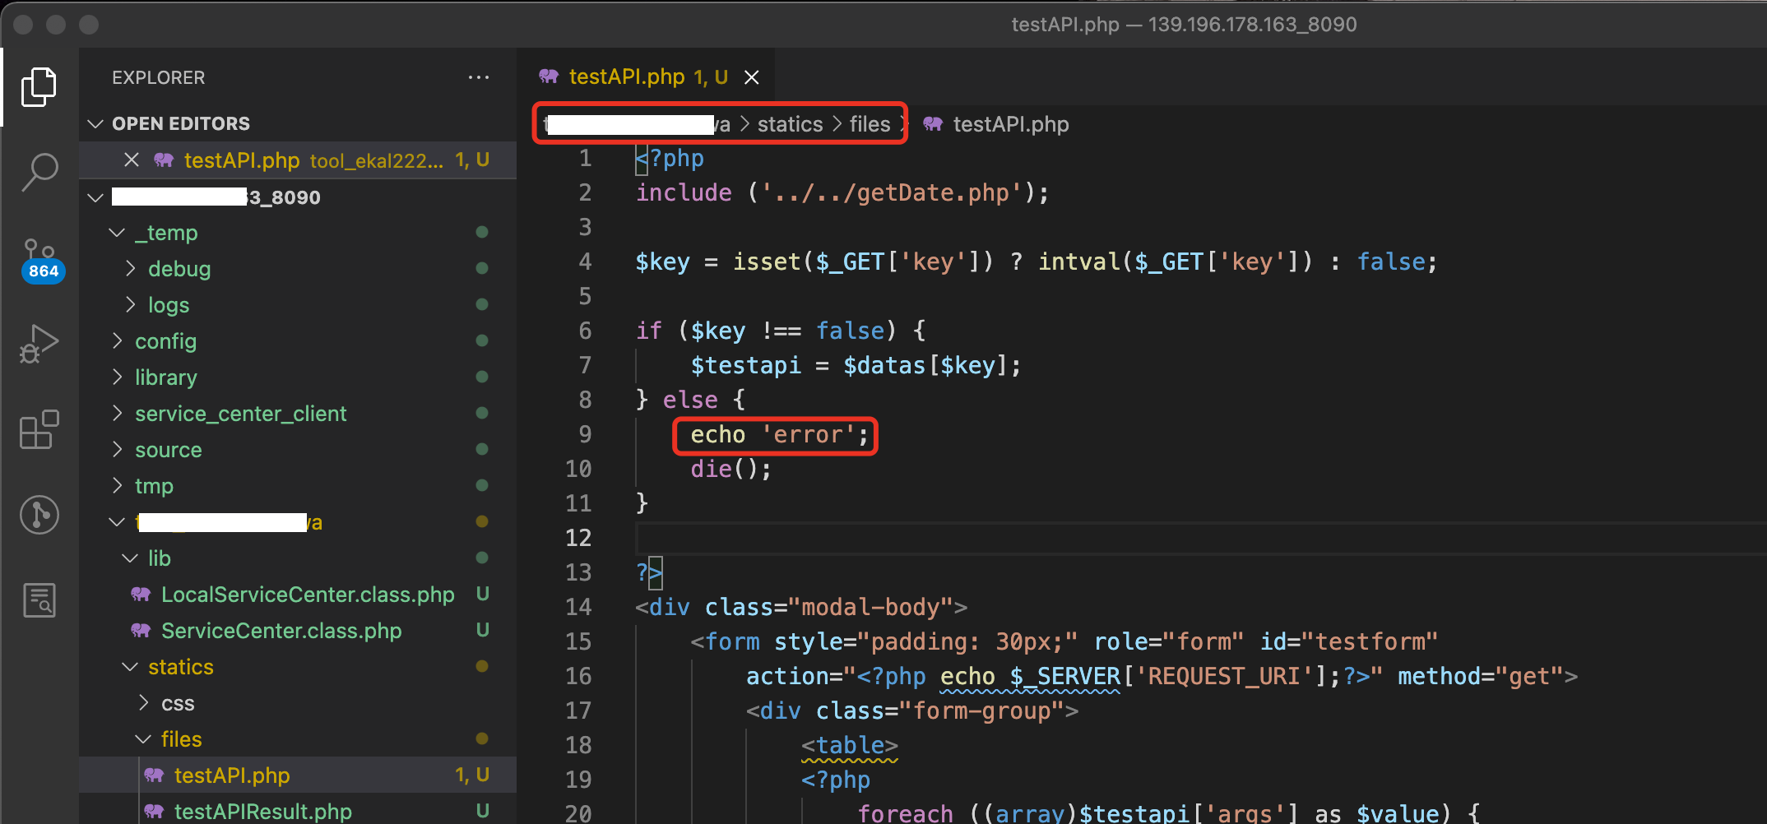The image size is (1767, 824).
Task: Open the Search view icon
Action: click(x=39, y=173)
